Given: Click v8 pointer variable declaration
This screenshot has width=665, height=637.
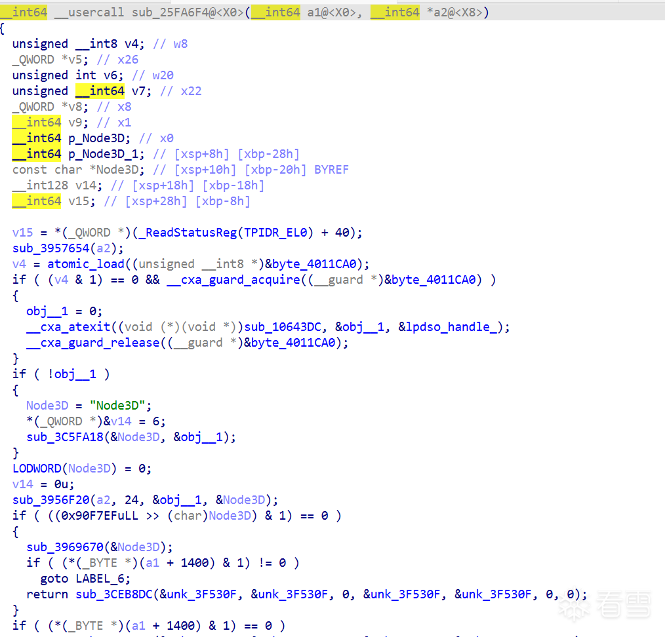Looking at the screenshot, I should 75,106.
